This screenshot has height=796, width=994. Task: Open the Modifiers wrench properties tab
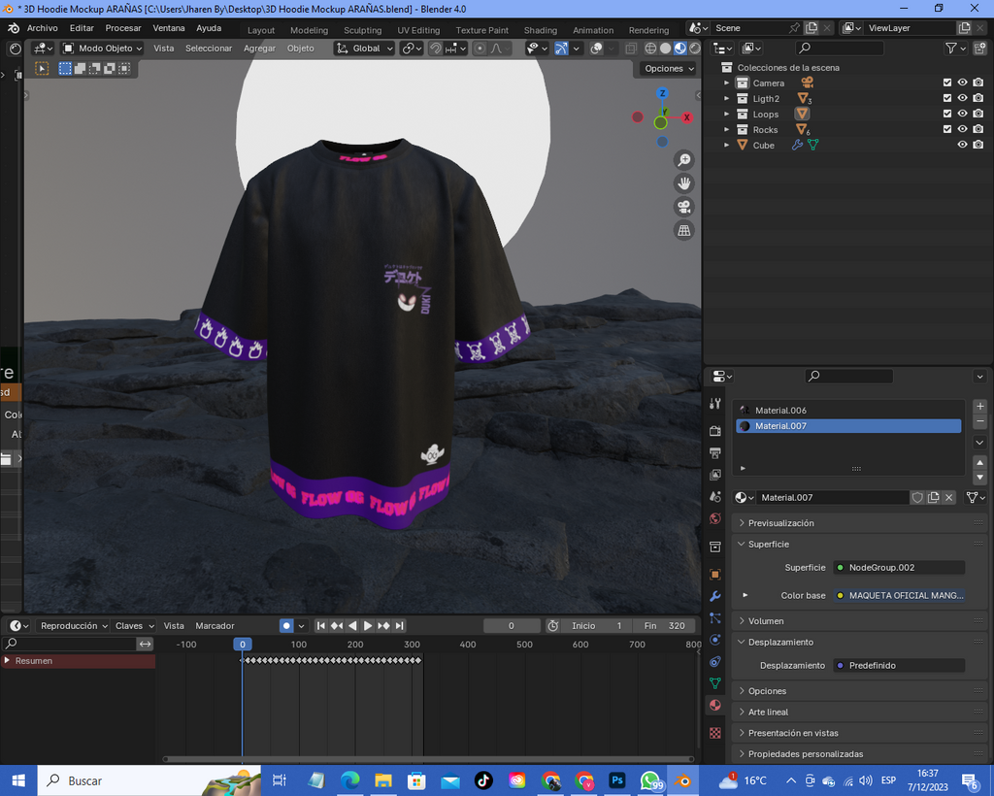coord(715,596)
